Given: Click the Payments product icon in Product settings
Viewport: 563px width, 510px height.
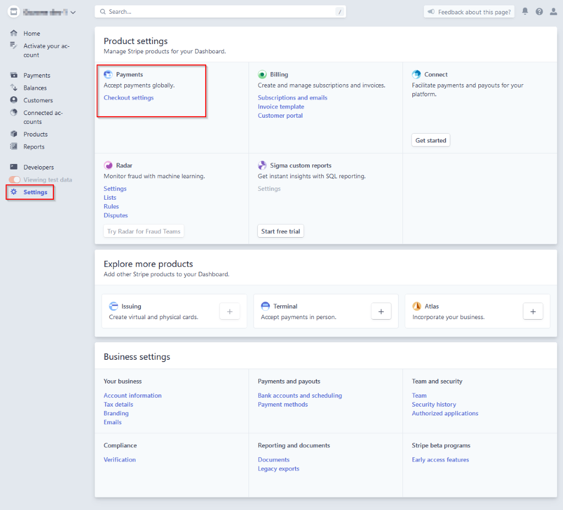Looking at the screenshot, I should click(x=108, y=74).
